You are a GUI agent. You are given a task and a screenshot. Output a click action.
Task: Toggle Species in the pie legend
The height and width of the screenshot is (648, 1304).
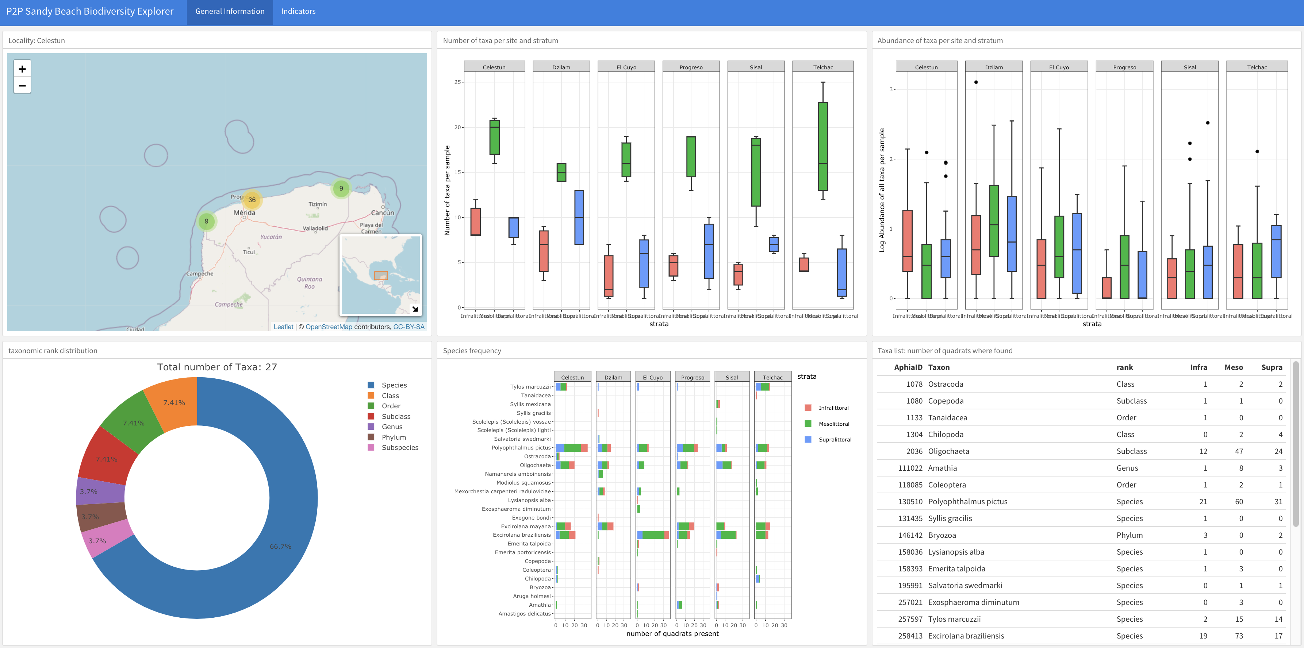click(394, 385)
